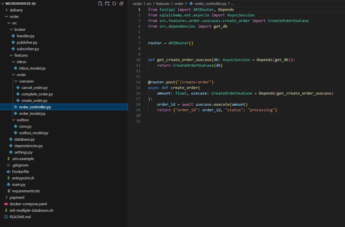Click the Python icon beside settings.py
The image size is (345, 227).
tap(11, 152)
